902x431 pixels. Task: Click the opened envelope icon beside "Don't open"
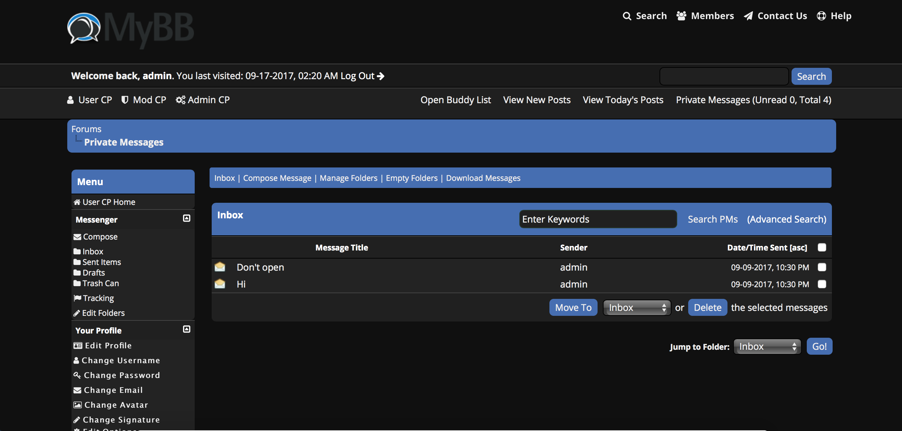[x=220, y=267]
